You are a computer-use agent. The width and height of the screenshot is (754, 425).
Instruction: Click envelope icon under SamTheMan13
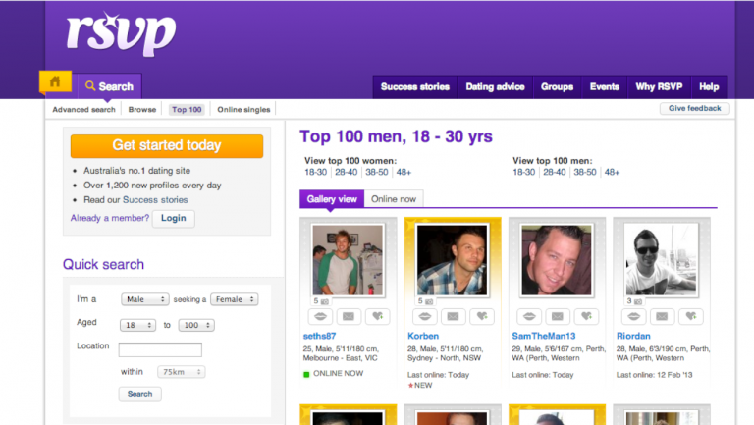pos(558,316)
